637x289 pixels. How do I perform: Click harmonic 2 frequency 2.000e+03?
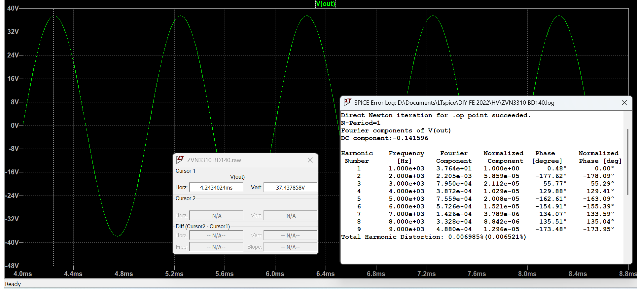pos(406,176)
